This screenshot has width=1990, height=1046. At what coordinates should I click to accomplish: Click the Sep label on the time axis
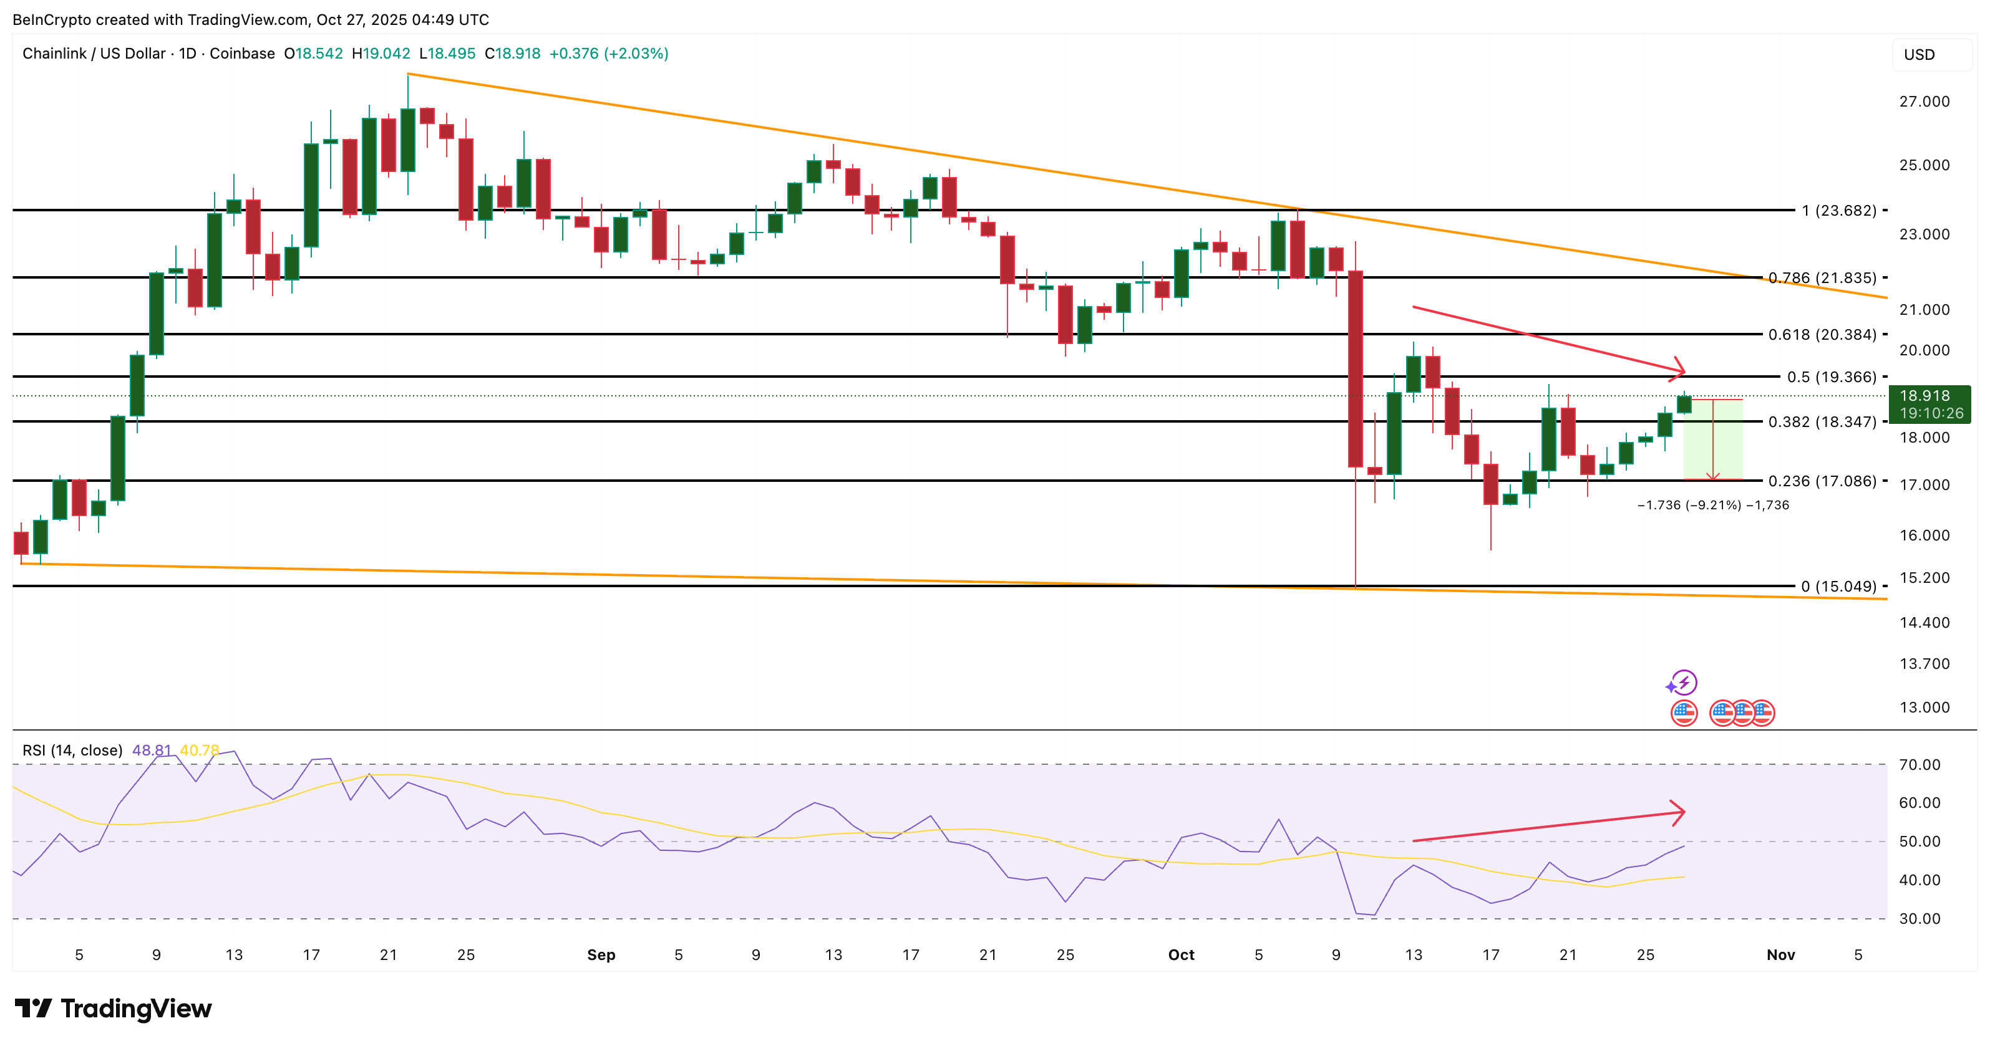coord(601,955)
